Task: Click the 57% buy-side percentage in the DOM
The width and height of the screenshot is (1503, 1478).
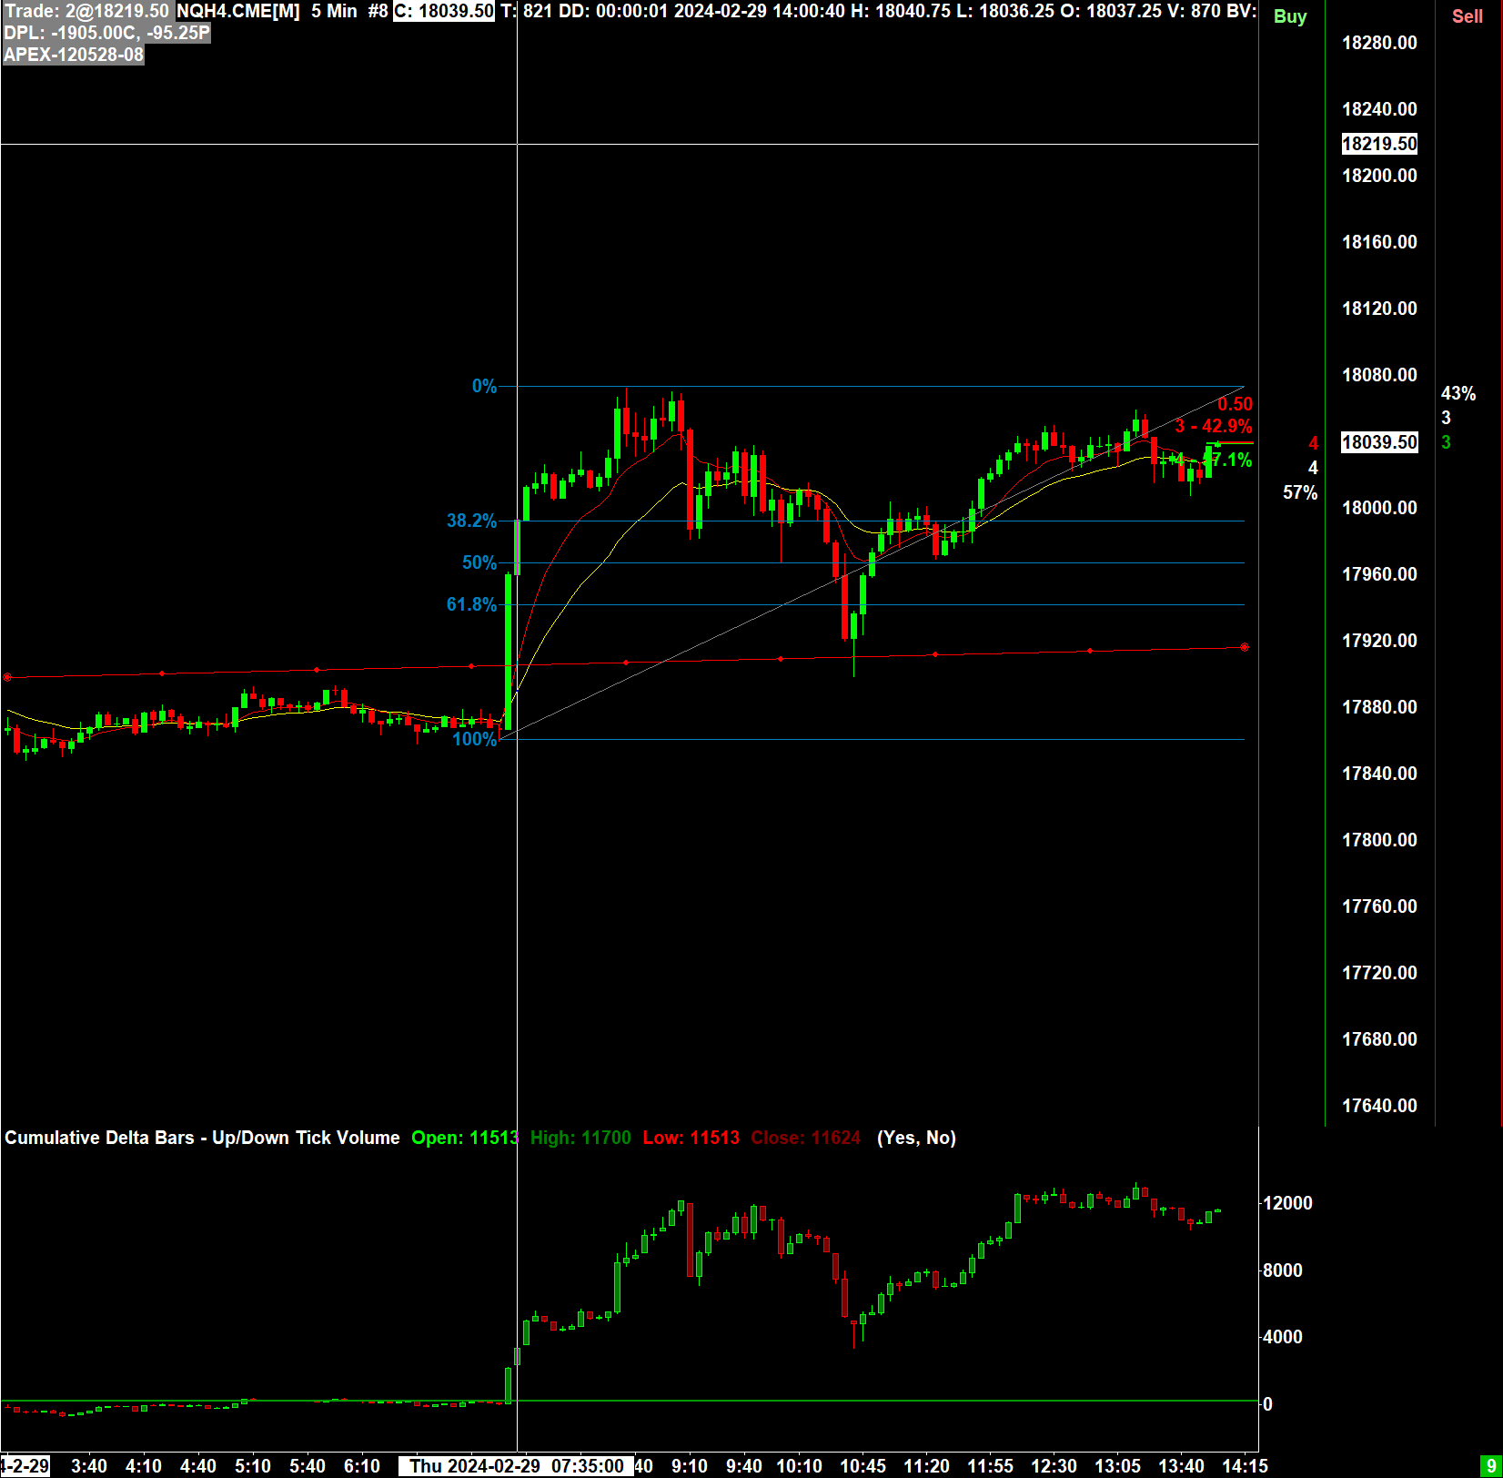Action: (1300, 492)
